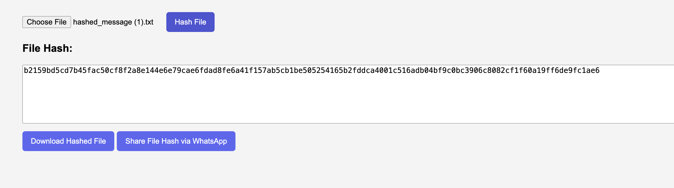This screenshot has width=674, height=188.
Task: Click the Hash File button
Action: pyautogui.click(x=190, y=22)
